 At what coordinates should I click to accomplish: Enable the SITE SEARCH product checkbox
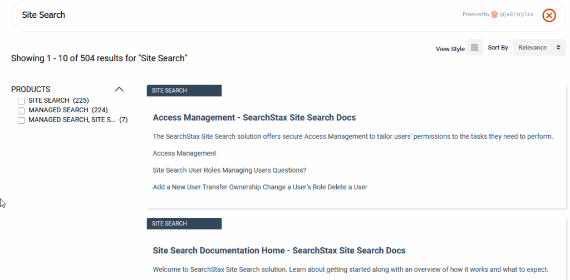(x=21, y=101)
